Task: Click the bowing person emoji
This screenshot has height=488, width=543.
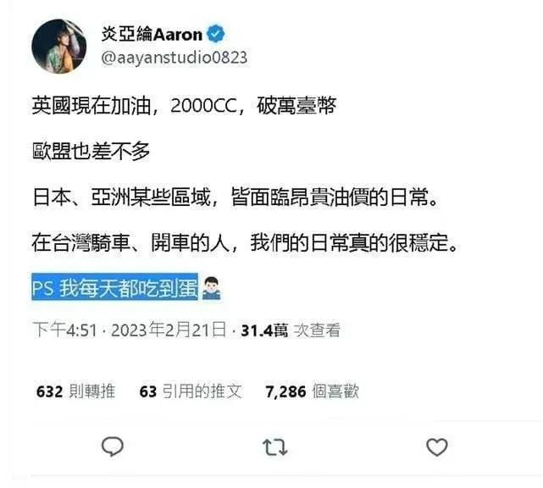Action: pos(211,288)
